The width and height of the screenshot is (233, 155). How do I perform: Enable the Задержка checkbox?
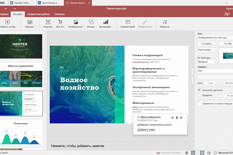pyautogui.click(x=199, y=95)
